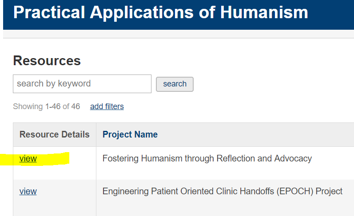Click the (EPOCH) abbreviation in second row
The width and height of the screenshot is (354, 216).
(x=295, y=191)
